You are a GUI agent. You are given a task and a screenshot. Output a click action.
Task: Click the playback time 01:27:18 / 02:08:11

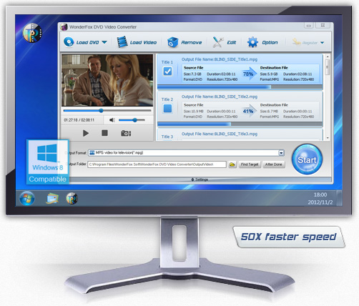[x=79, y=120]
